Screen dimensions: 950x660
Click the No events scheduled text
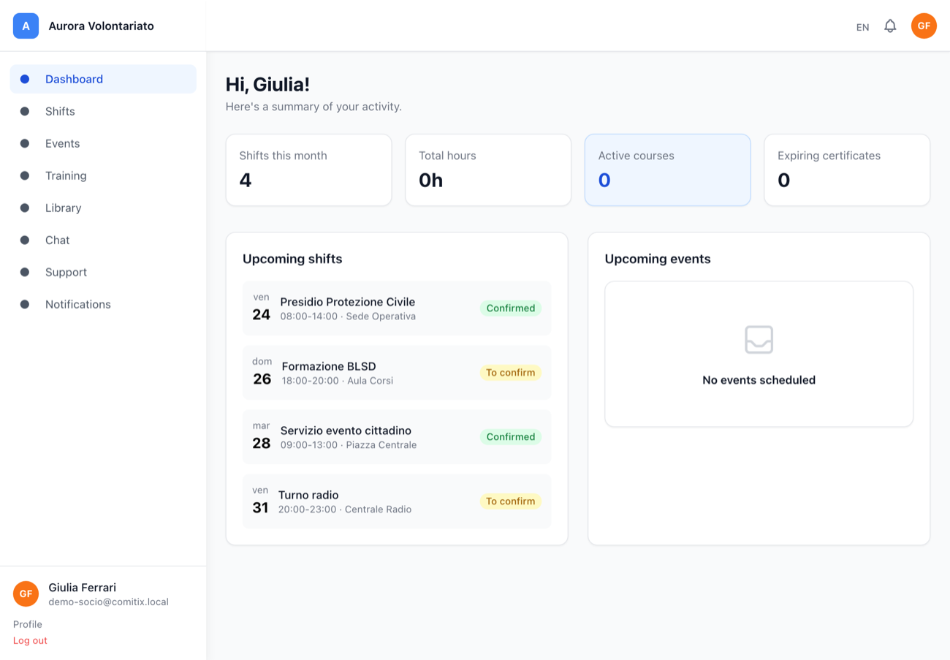[x=759, y=380]
